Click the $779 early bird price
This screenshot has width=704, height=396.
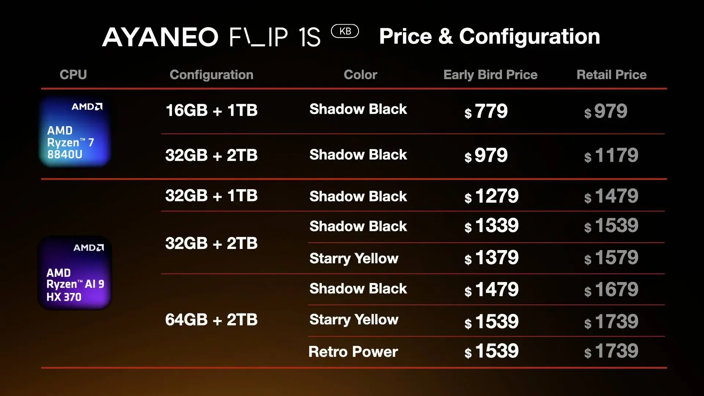point(486,111)
